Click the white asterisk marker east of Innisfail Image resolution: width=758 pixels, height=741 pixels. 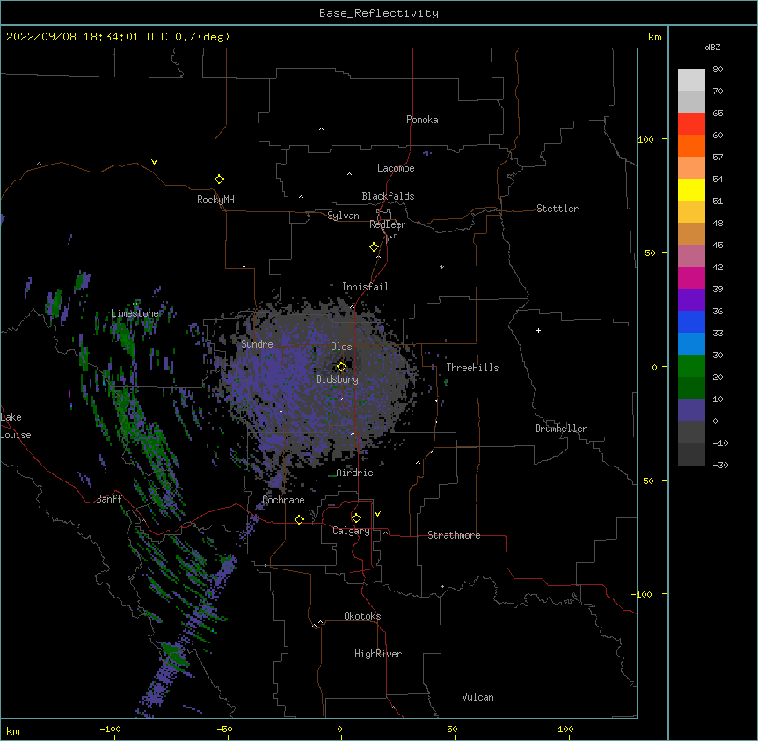[441, 267]
